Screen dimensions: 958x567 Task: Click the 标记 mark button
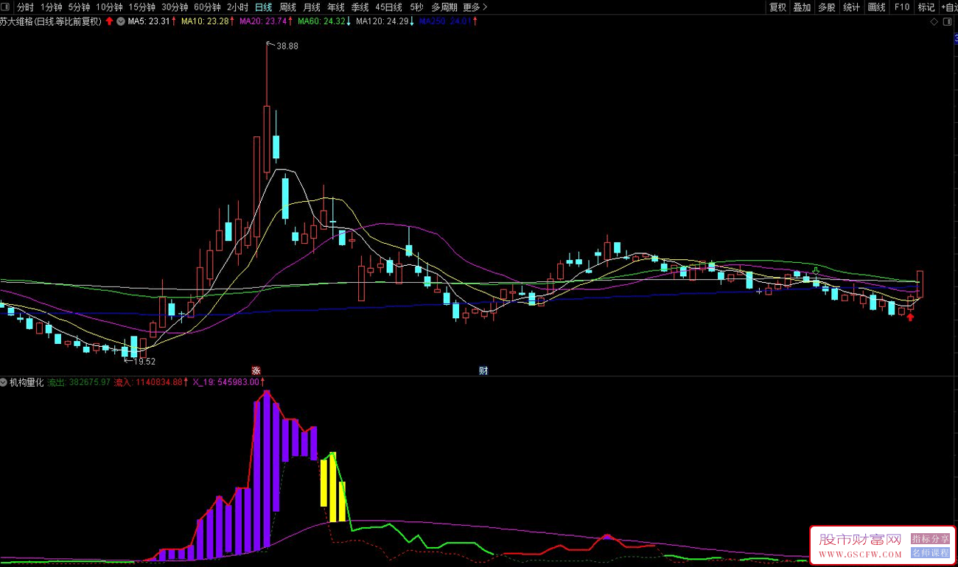pyautogui.click(x=926, y=7)
